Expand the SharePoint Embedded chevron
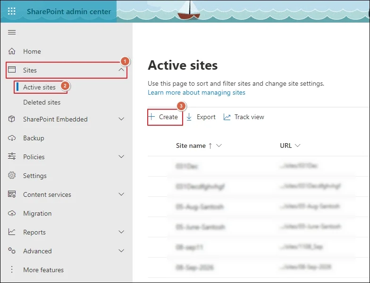The image size is (370, 283). (x=121, y=119)
